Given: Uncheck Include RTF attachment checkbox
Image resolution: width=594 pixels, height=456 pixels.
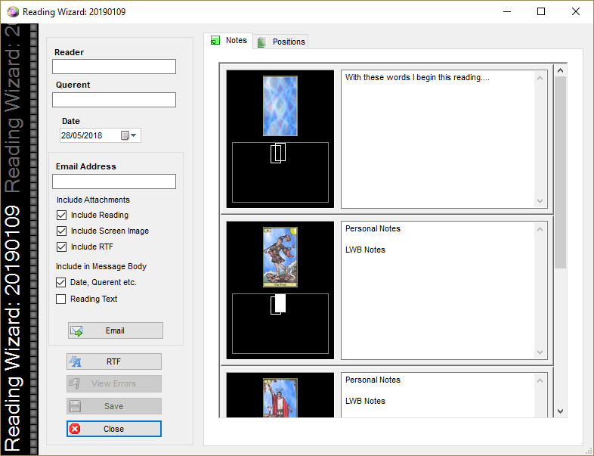Looking at the screenshot, I should 61,247.
